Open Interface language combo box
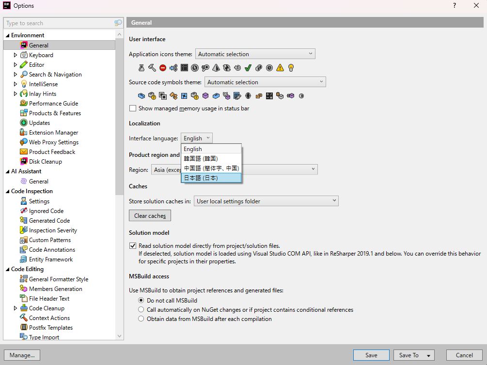The height and width of the screenshot is (365, 487). coord(197,138)
